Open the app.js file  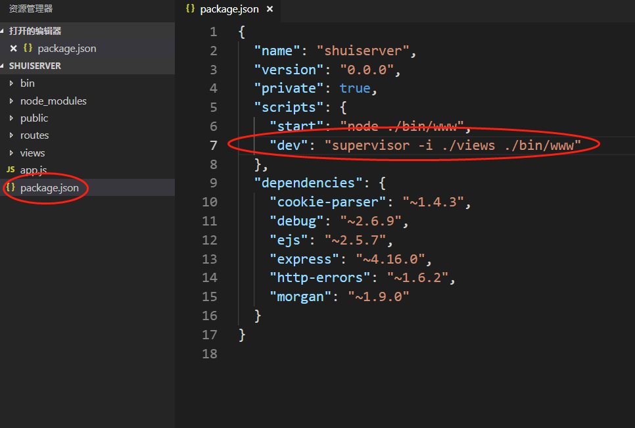point(34,170)
